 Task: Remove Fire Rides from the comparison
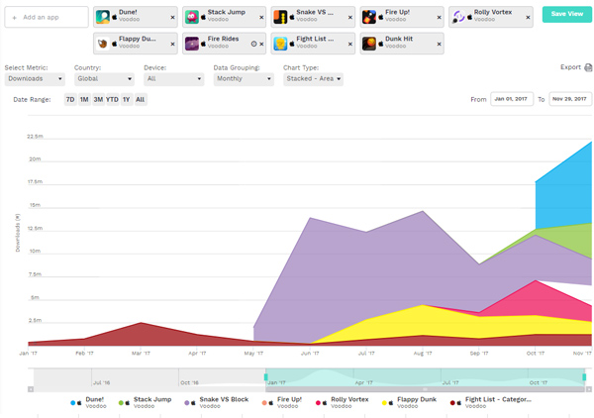[x=261, y=44]
